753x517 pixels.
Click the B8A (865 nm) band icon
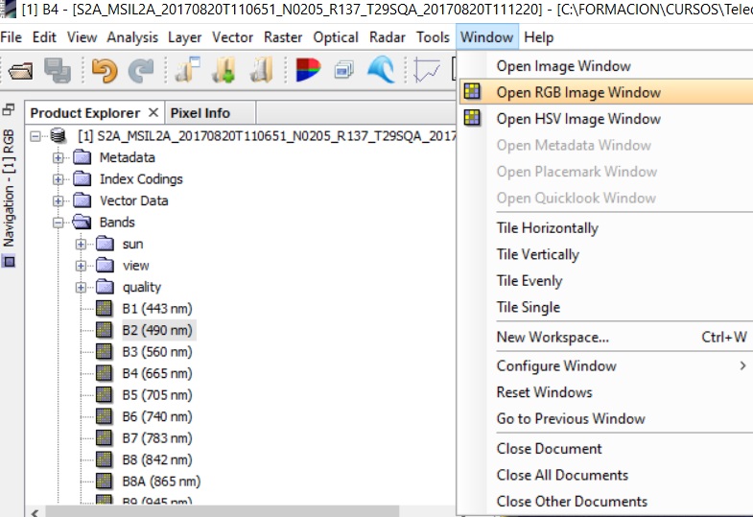click(105, 481)
